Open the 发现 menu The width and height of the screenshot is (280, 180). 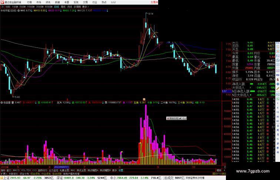[x=76, y=2]
